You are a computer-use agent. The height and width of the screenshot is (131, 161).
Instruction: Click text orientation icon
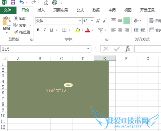tap(136, 21)
